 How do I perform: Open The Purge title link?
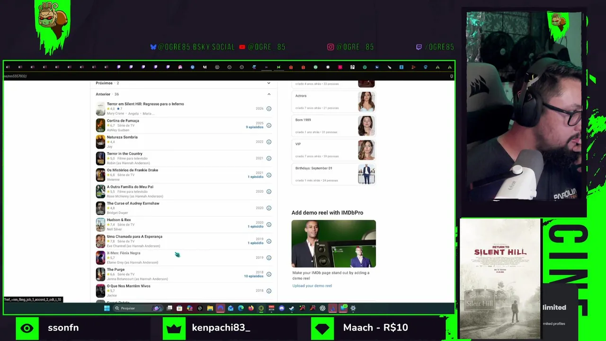116,269
